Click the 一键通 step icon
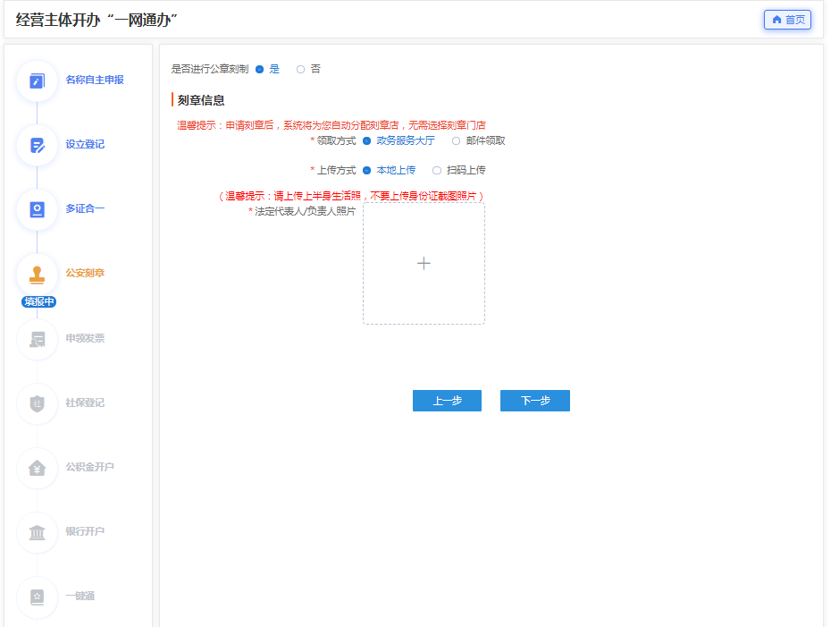The image size is (839, 627). point(37,597)
